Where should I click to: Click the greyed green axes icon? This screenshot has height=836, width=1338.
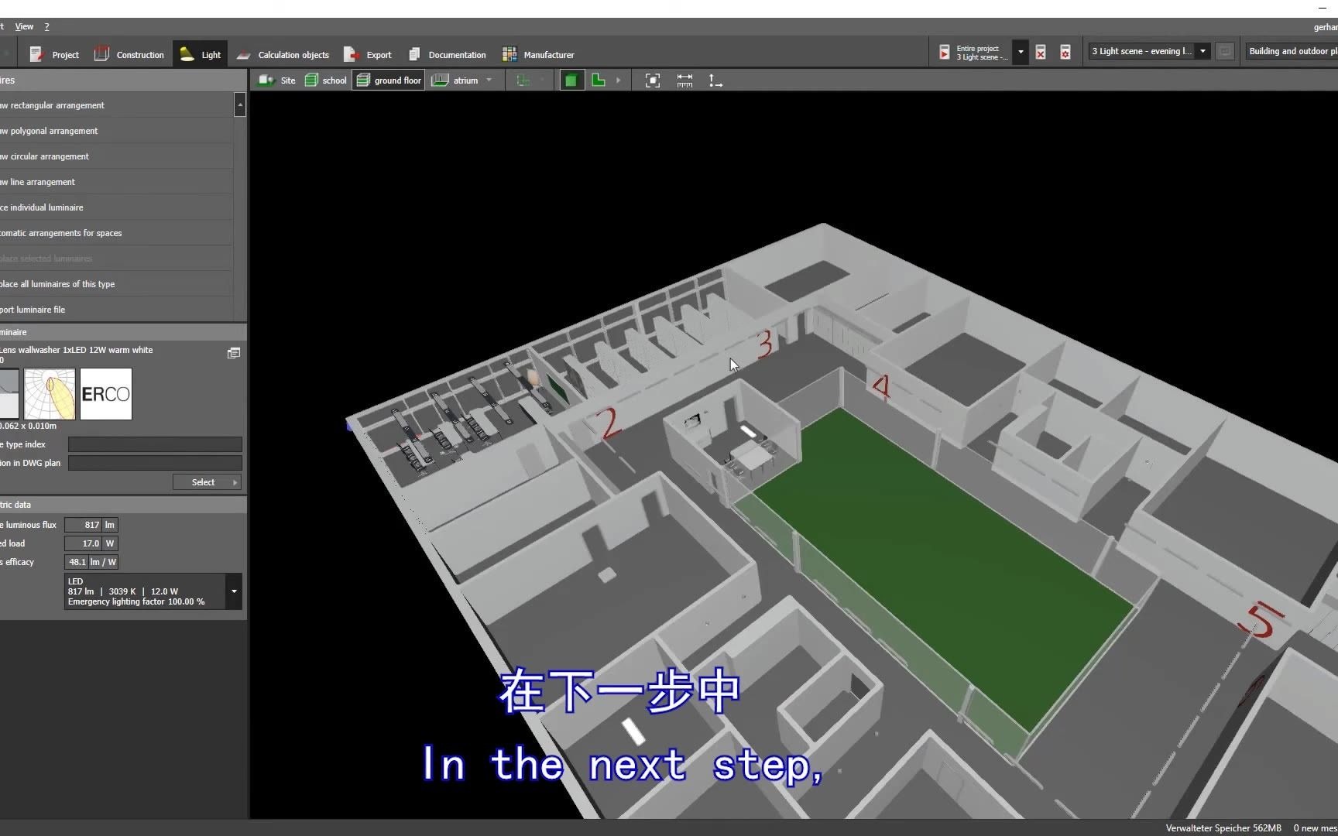pos(523,81)
